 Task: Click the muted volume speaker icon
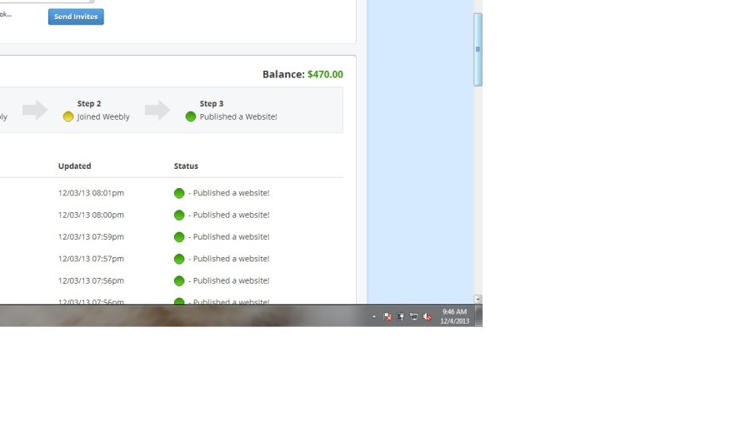[427, 316]
